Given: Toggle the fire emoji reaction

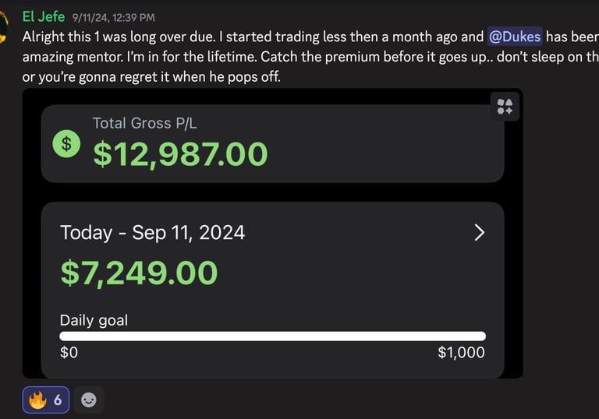Looking at the screenshot, I should pos(46,400).
